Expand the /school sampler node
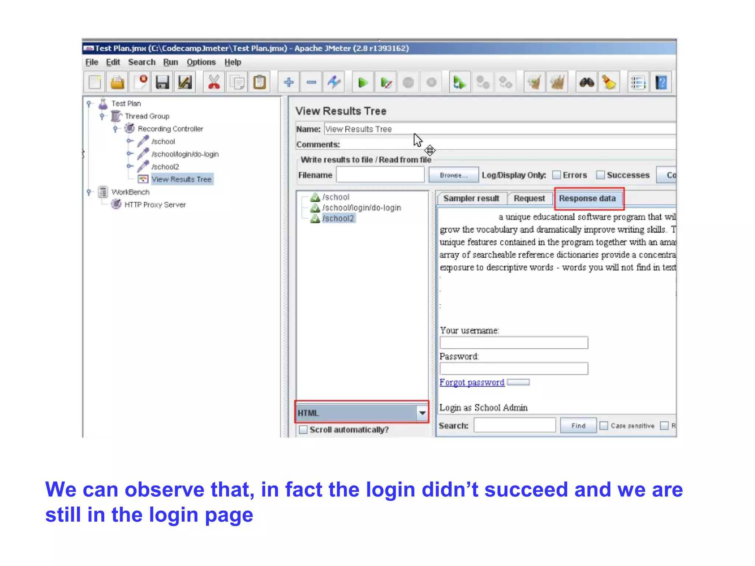Image resolution: width=755 pixels, height=566 pixels. pos(129,141)
